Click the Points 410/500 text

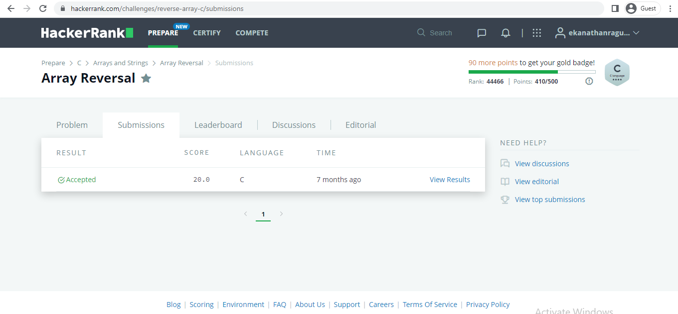(535, 82)
